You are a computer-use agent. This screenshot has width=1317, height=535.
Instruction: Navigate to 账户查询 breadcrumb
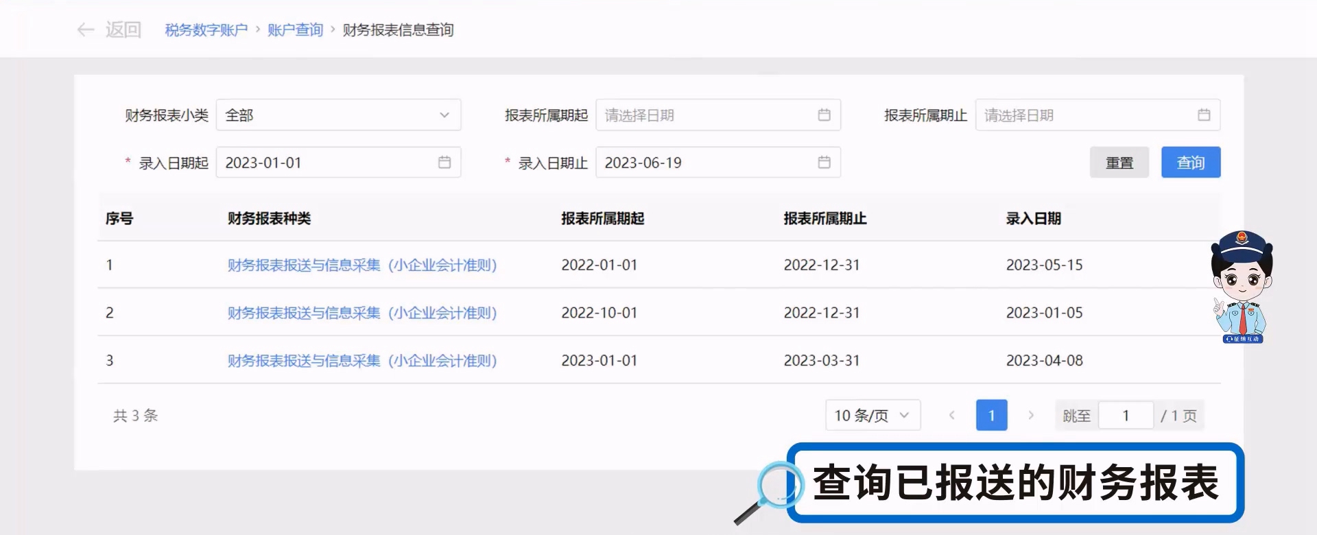point(295,30)
